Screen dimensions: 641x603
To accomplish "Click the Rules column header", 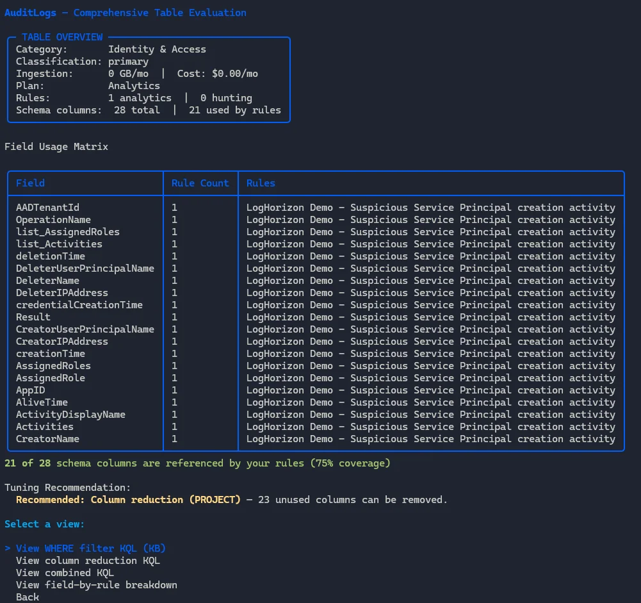I will (x=261, y=183).
